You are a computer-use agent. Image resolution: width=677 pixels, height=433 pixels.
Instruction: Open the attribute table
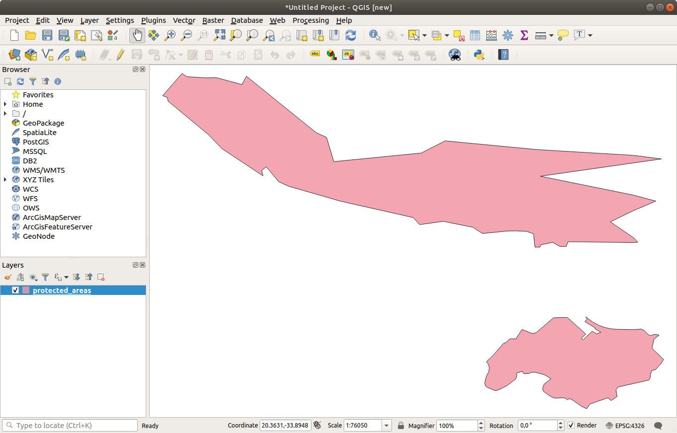point(475,35)
